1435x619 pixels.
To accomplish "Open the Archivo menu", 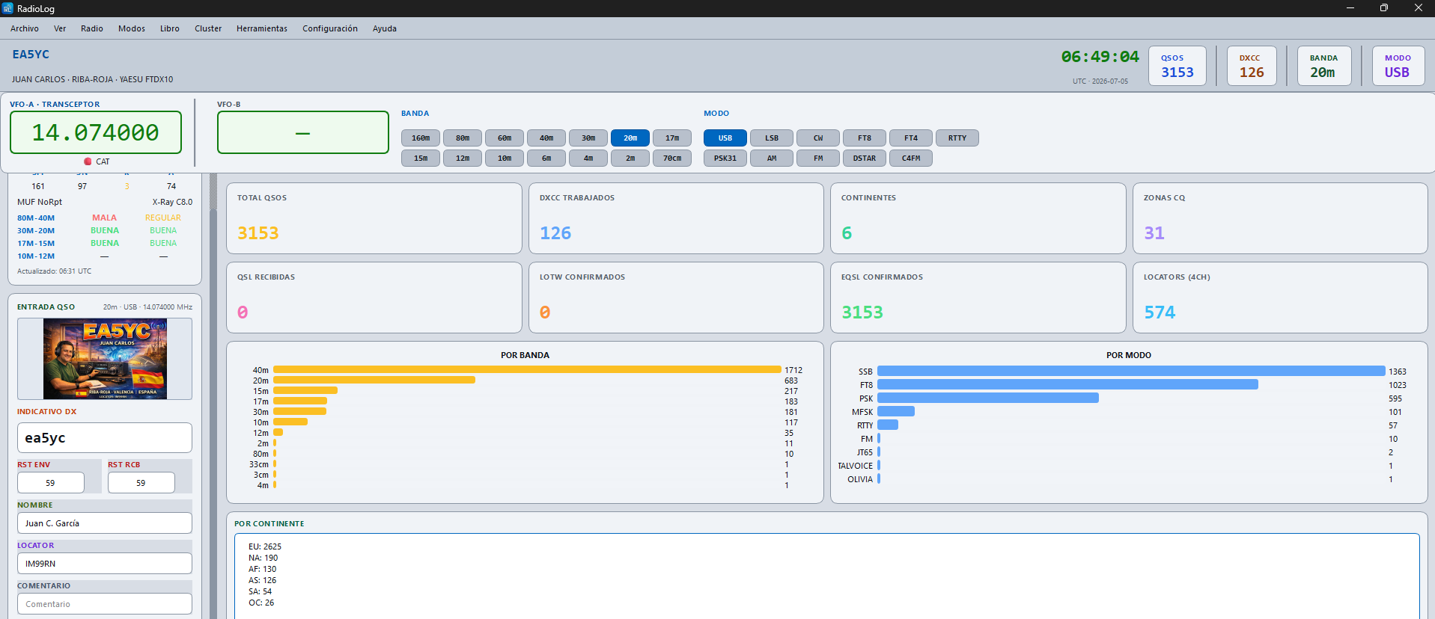I will (x=25, y=28).
